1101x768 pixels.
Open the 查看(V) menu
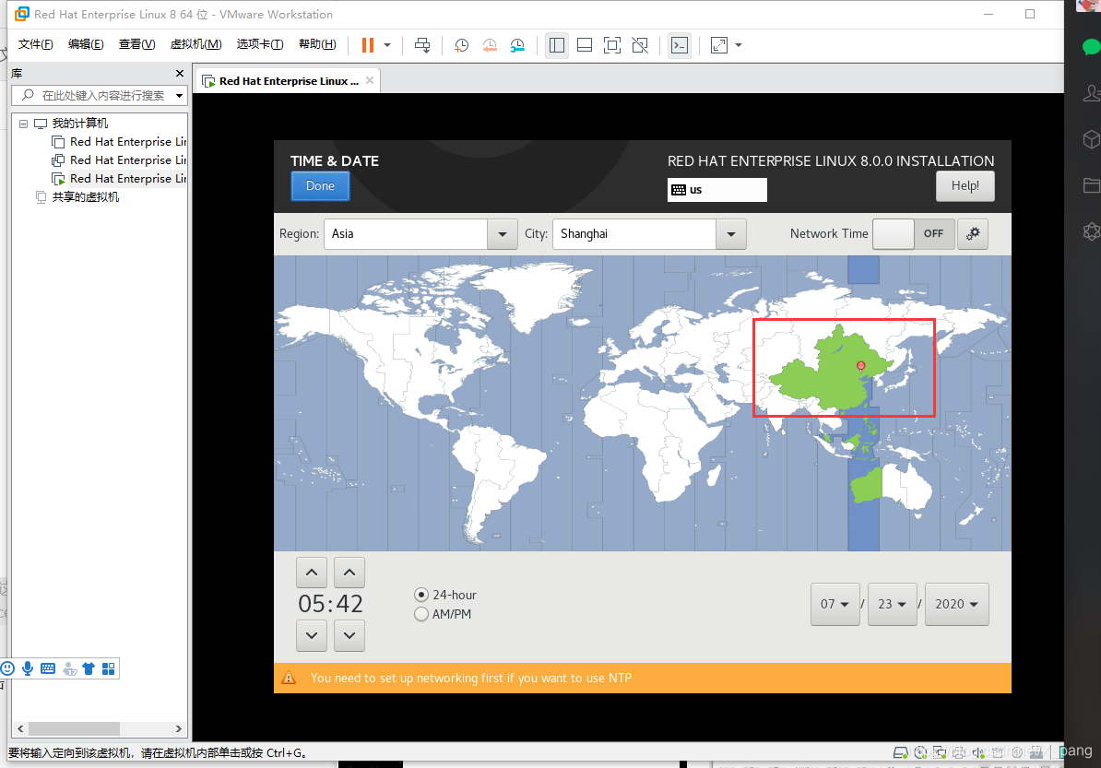point(136,44)
